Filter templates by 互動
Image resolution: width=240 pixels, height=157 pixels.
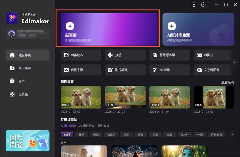click(126, 135)
